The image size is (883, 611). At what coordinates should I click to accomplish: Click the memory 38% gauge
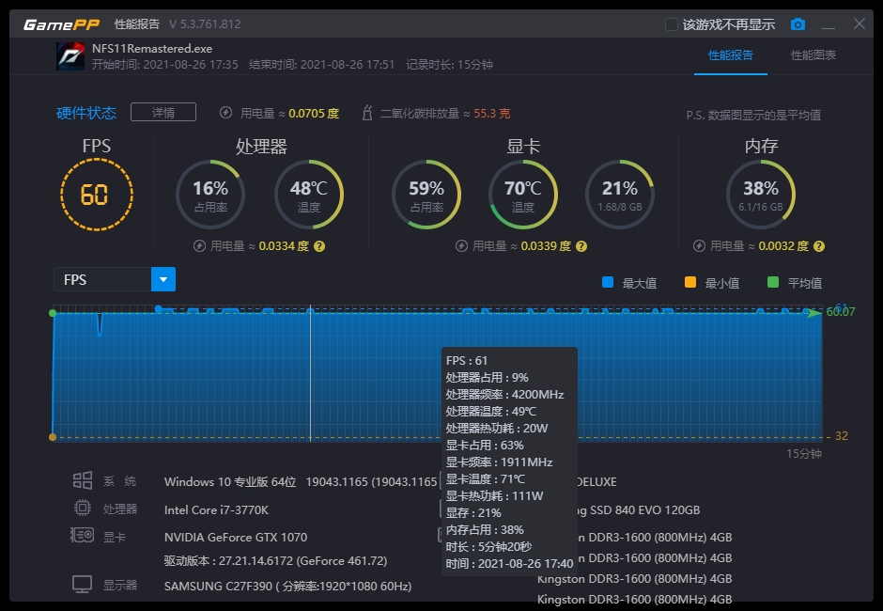coord(761,195)
